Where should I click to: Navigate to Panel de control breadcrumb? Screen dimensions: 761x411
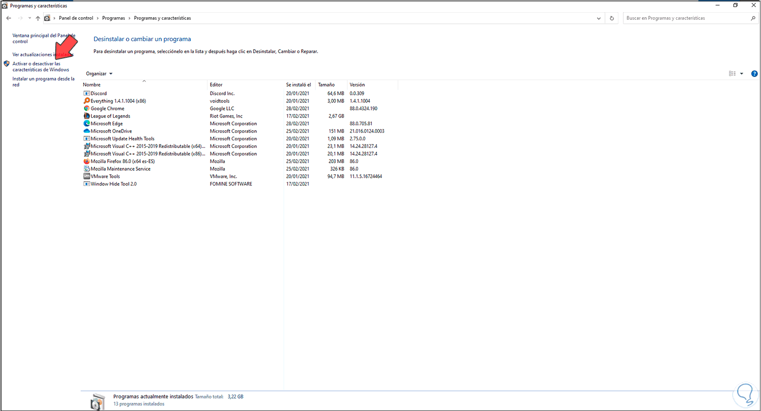[x=76, y=18]
